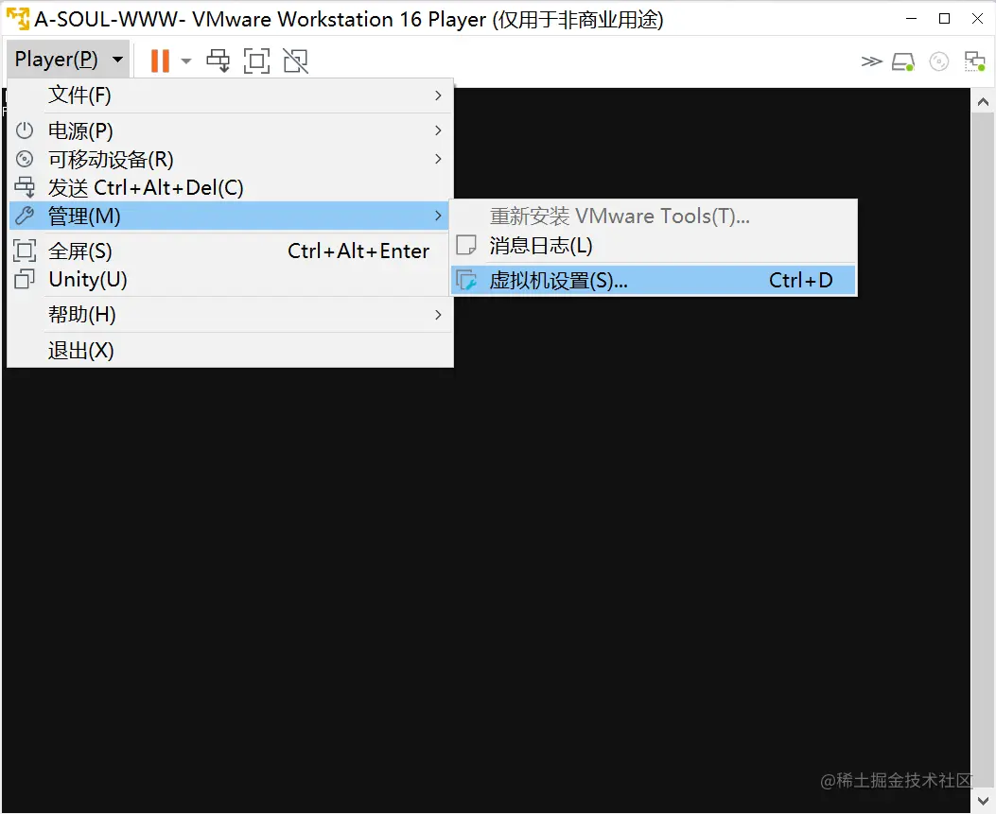The width and height of the screenshot is (996, 814).
Task: Click the Send Ctrl+Alt+Del toolbar icon
Action: point(218,61)
